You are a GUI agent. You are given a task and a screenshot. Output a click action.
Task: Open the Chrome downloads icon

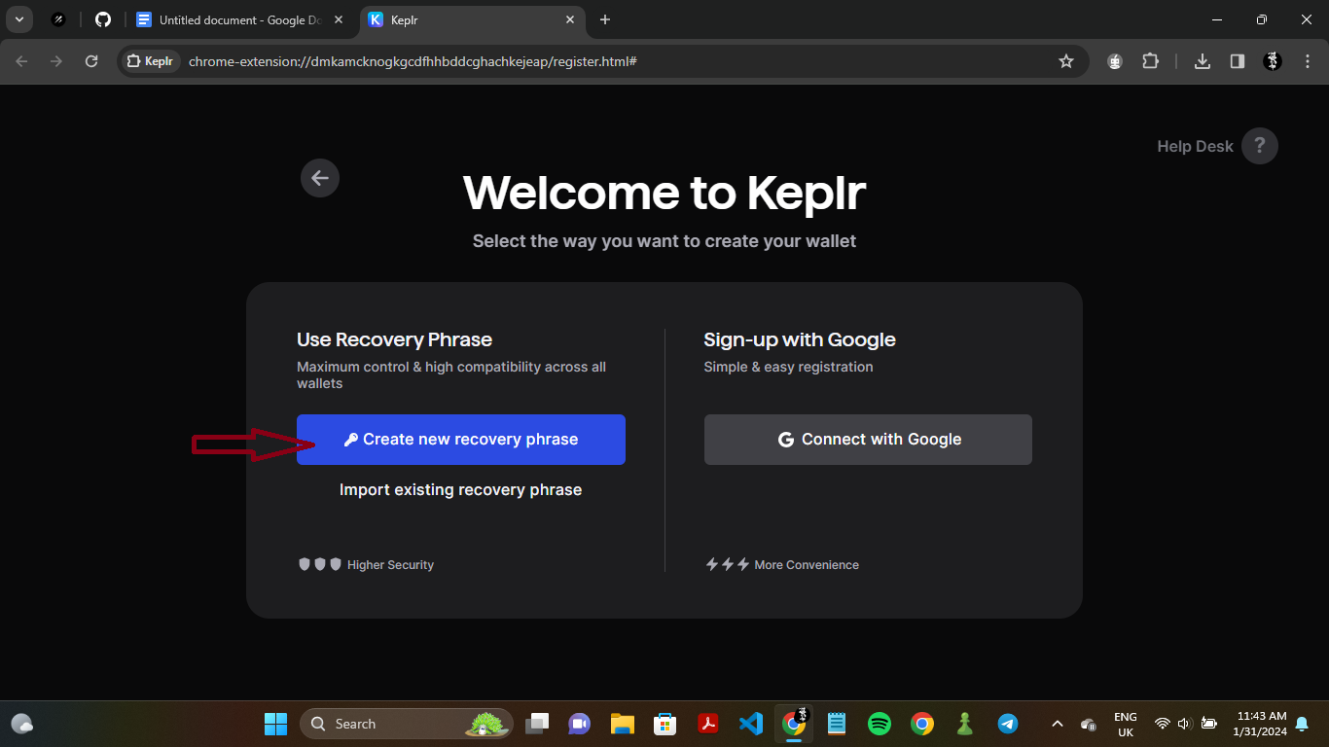point(1203,61)
